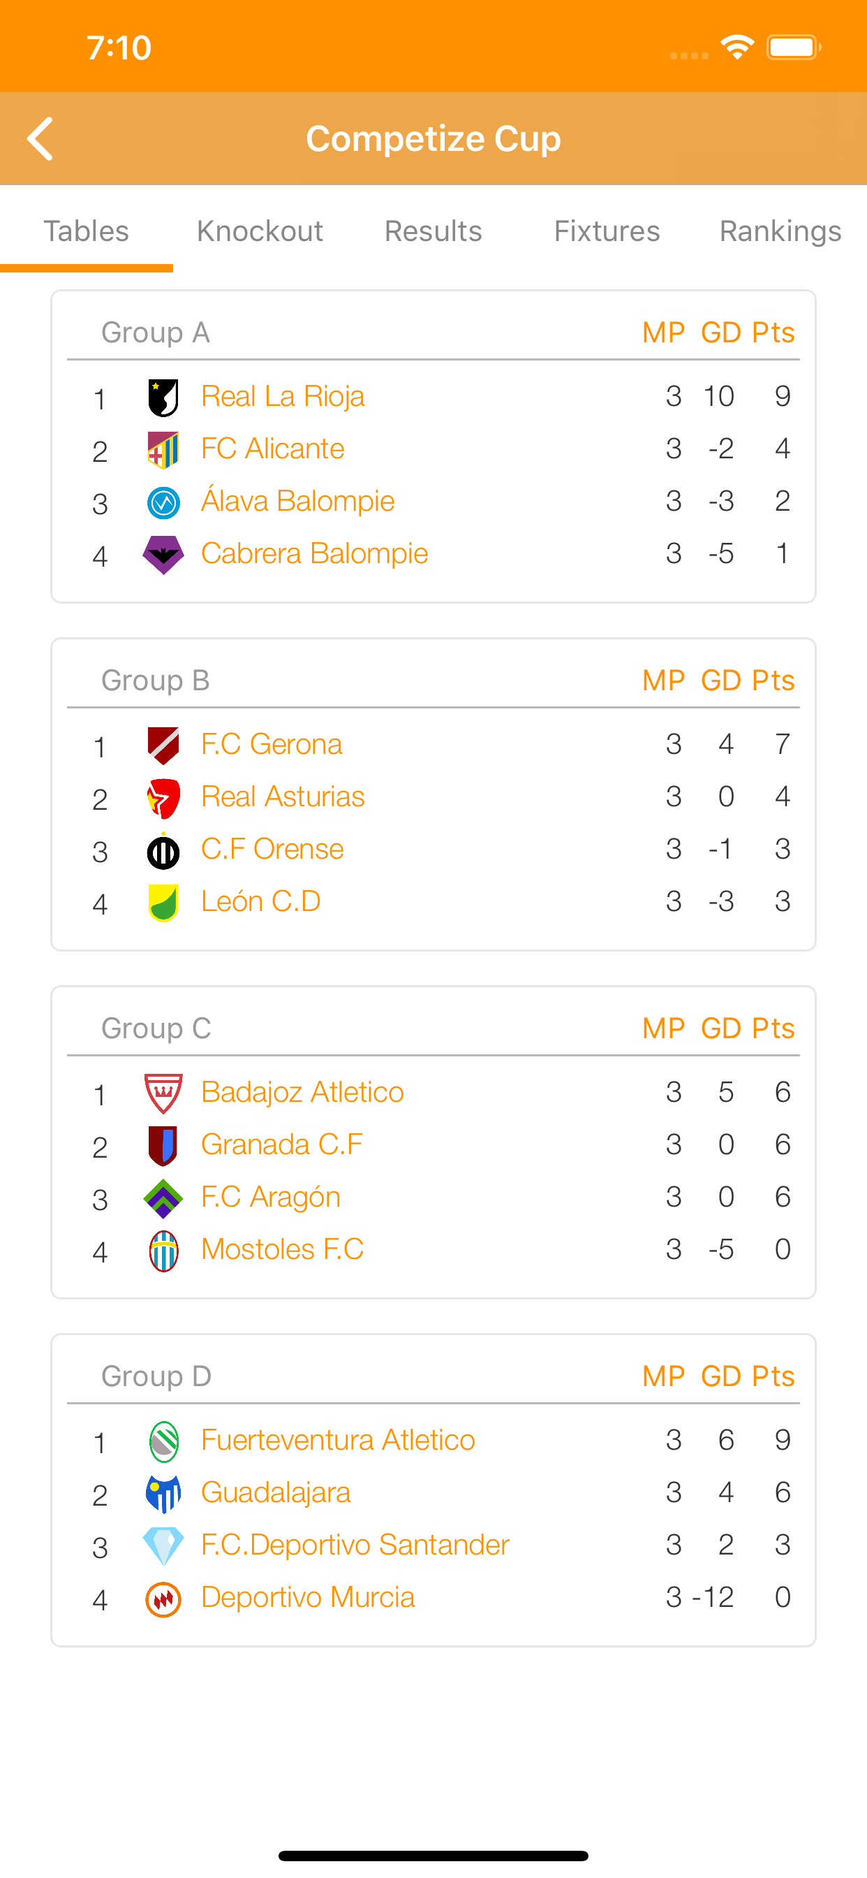Show the Fixtures tab
The image size is (867, 1878).
[607, 231]
